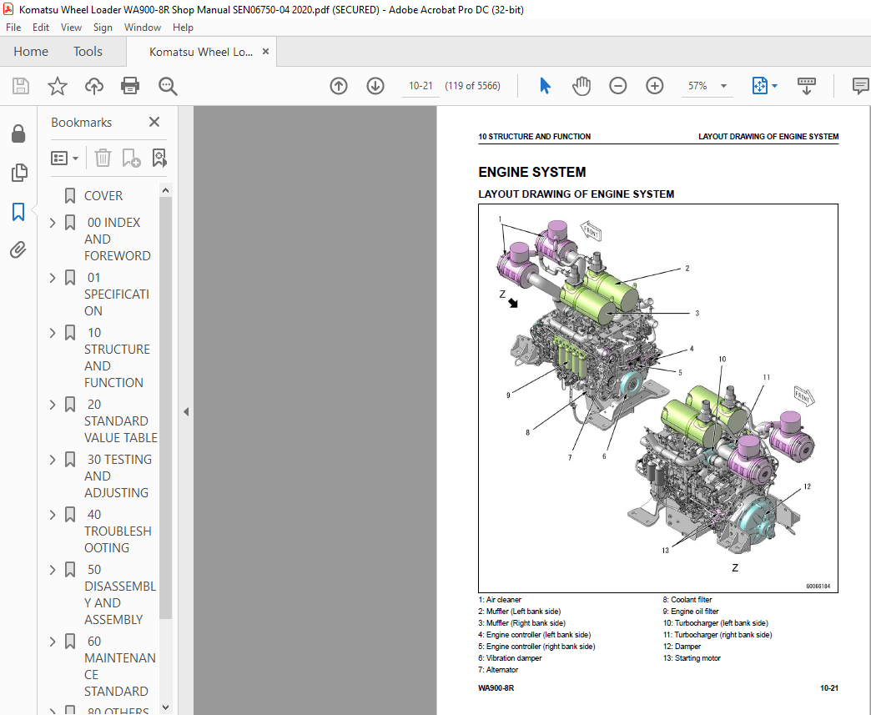Switch to the Home tab

(x=31, y=52)
